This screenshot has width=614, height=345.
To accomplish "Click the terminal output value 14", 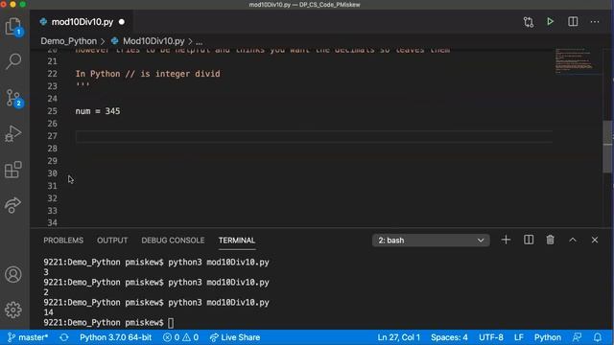I will point(48,312).
